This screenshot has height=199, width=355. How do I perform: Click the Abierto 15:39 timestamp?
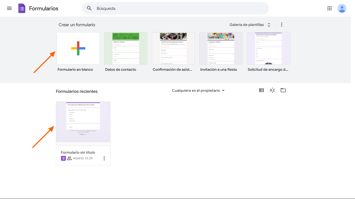(x=83, y=158)
